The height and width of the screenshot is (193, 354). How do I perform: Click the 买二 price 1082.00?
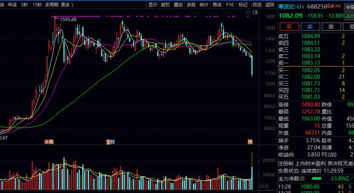click(311, 77)
